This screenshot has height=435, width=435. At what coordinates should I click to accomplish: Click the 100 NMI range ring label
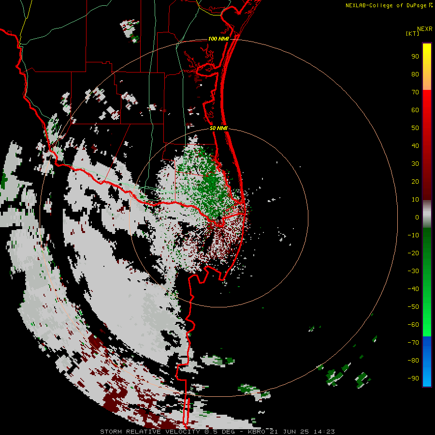pyautogui.click(x=218, y=39)
